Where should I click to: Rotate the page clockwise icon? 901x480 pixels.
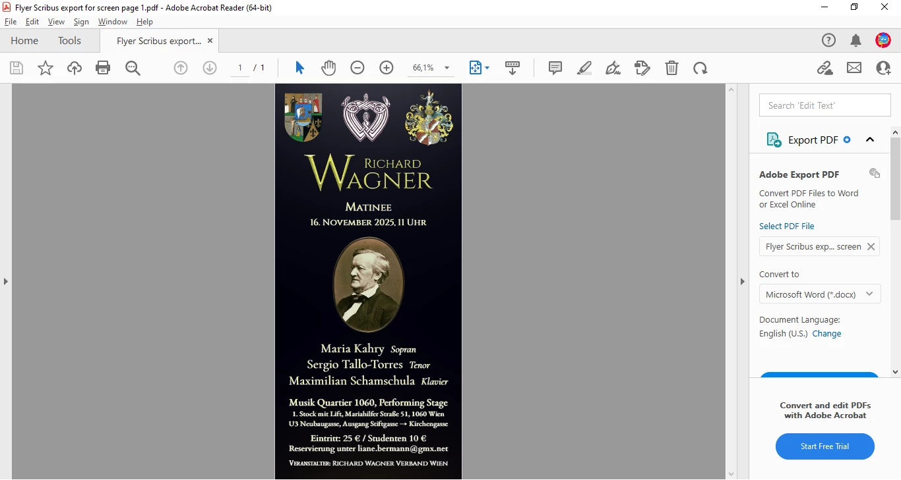click(700, 68)
